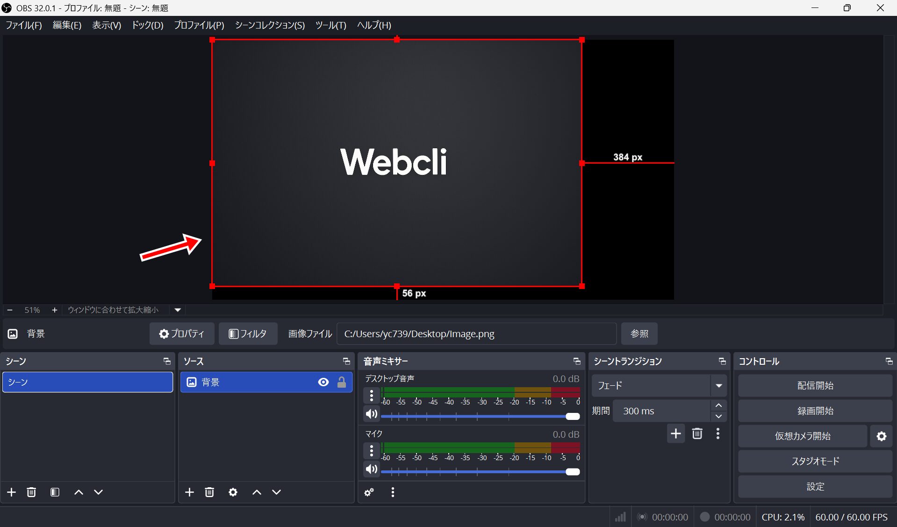
Task: Open scene filters icon in Scenes toolbar
Action: coord(55,492)
